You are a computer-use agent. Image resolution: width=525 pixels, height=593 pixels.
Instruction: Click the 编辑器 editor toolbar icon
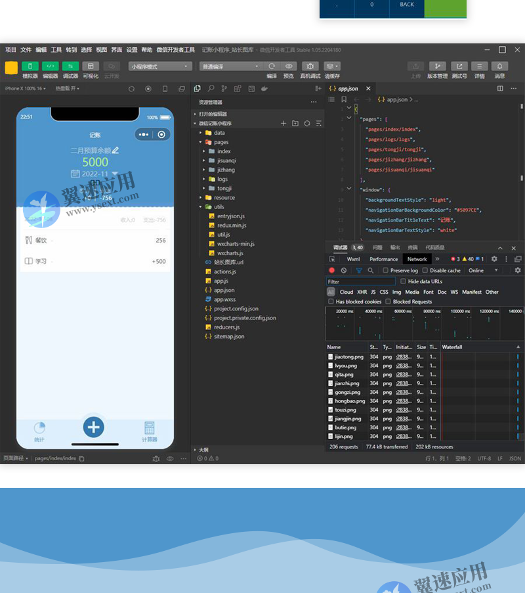(51, 66)
